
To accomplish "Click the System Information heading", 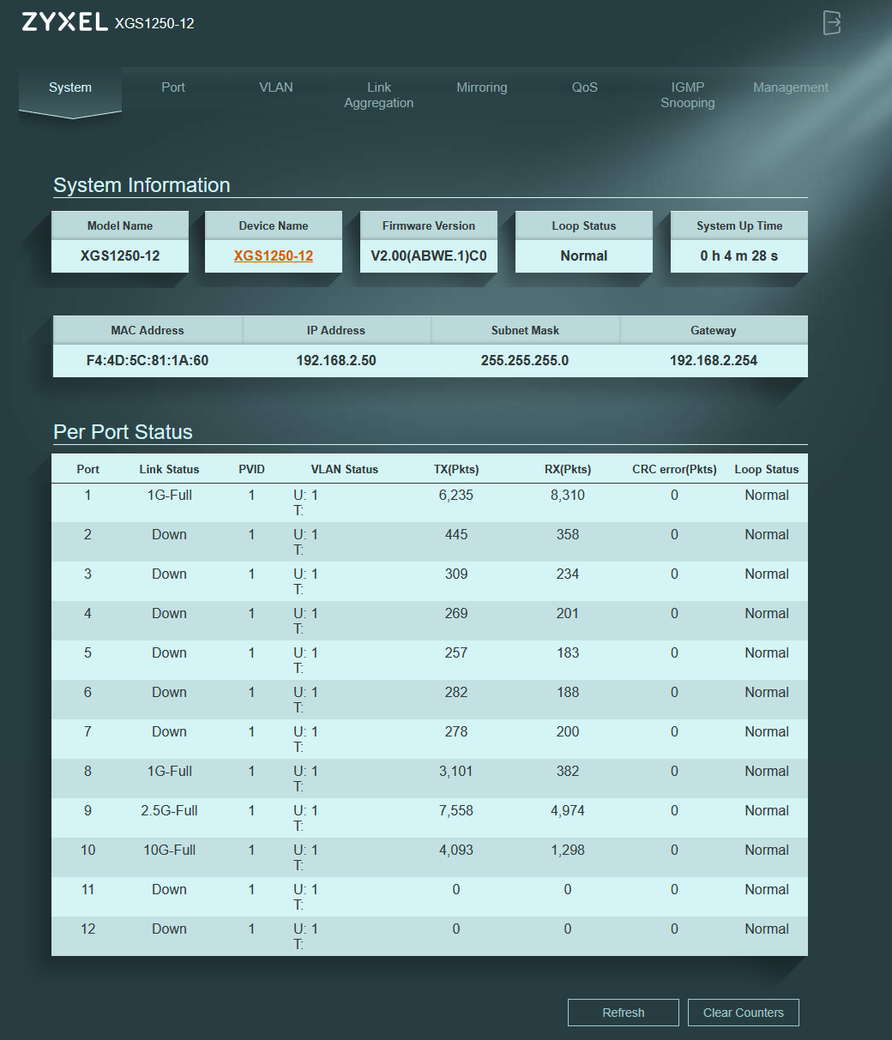I will [142, 185].
